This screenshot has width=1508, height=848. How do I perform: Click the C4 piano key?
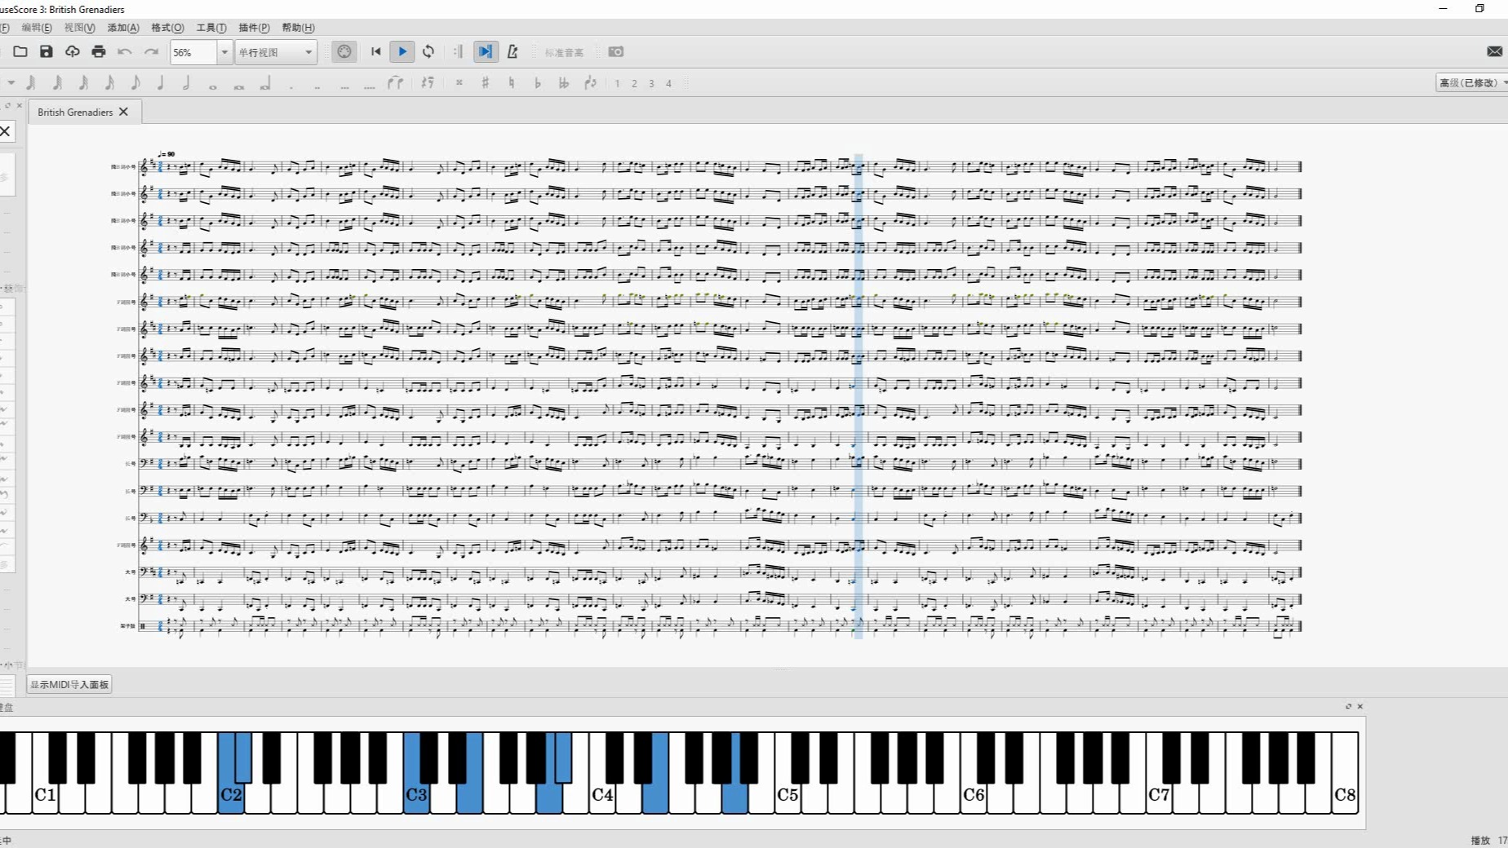[x=602, y=795]
